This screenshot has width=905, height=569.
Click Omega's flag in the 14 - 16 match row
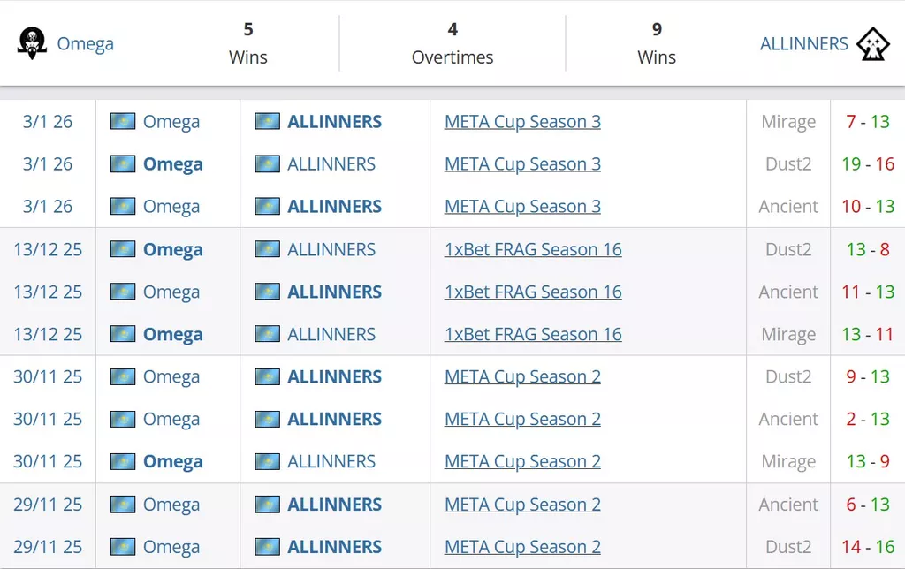tap(123, 547)
